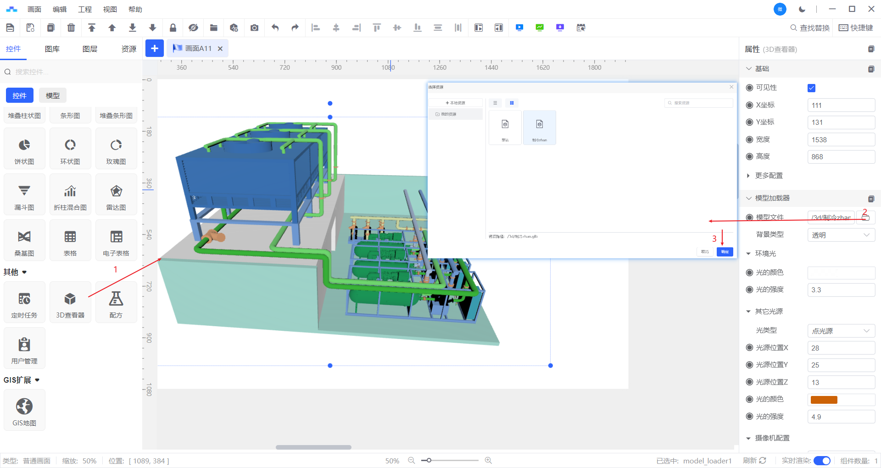
Task: Open the 工程 menu
Action: coord(85,9)
